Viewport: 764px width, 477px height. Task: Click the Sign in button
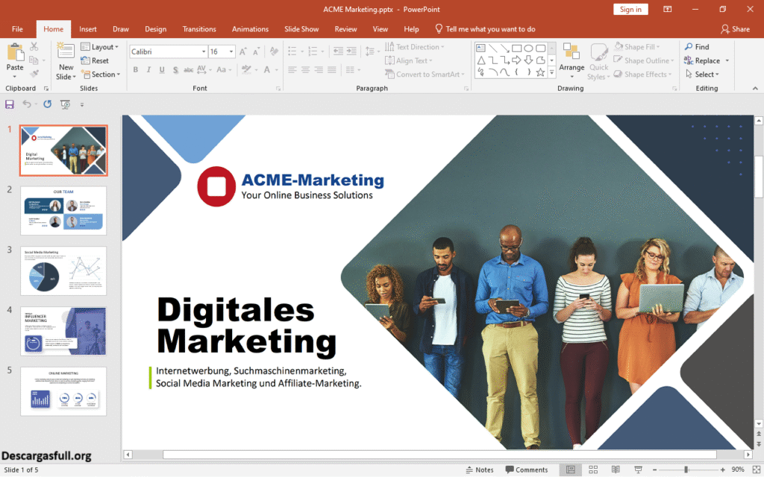[x=630, y=9]
